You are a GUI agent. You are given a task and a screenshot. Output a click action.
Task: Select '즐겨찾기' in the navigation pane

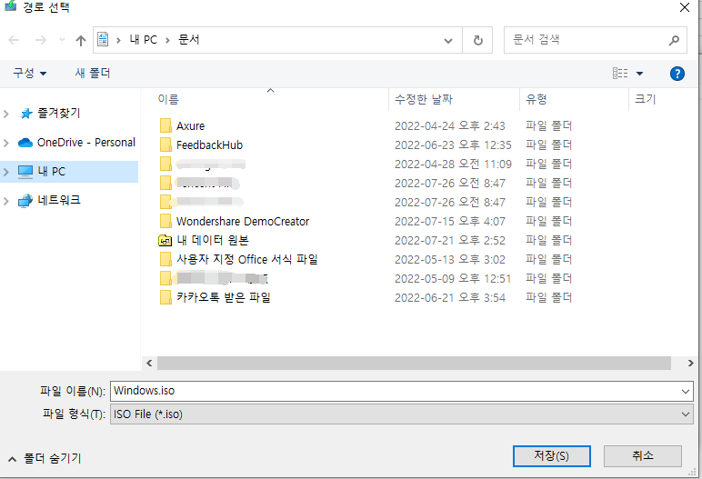coord(58,114)
